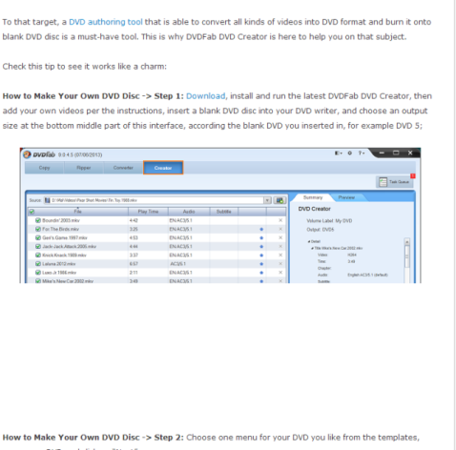Toggle the select-all checkbox in File header
The image size is (456, 450).
coord(31,212)
